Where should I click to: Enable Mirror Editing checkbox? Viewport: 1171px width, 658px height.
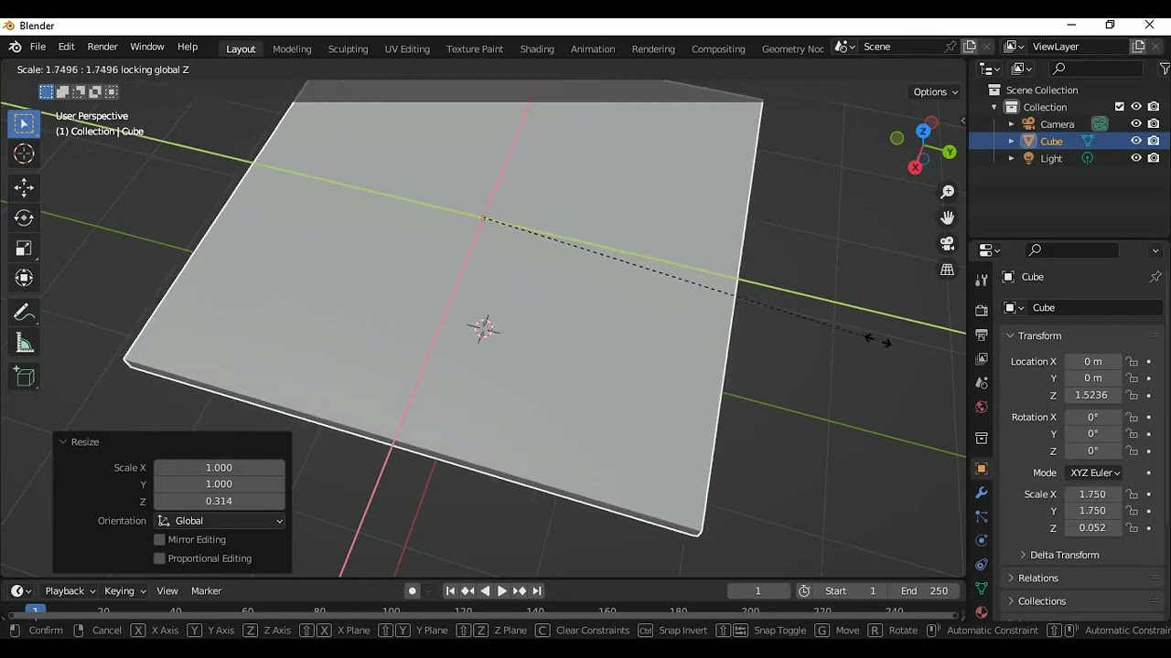point(159,539)
